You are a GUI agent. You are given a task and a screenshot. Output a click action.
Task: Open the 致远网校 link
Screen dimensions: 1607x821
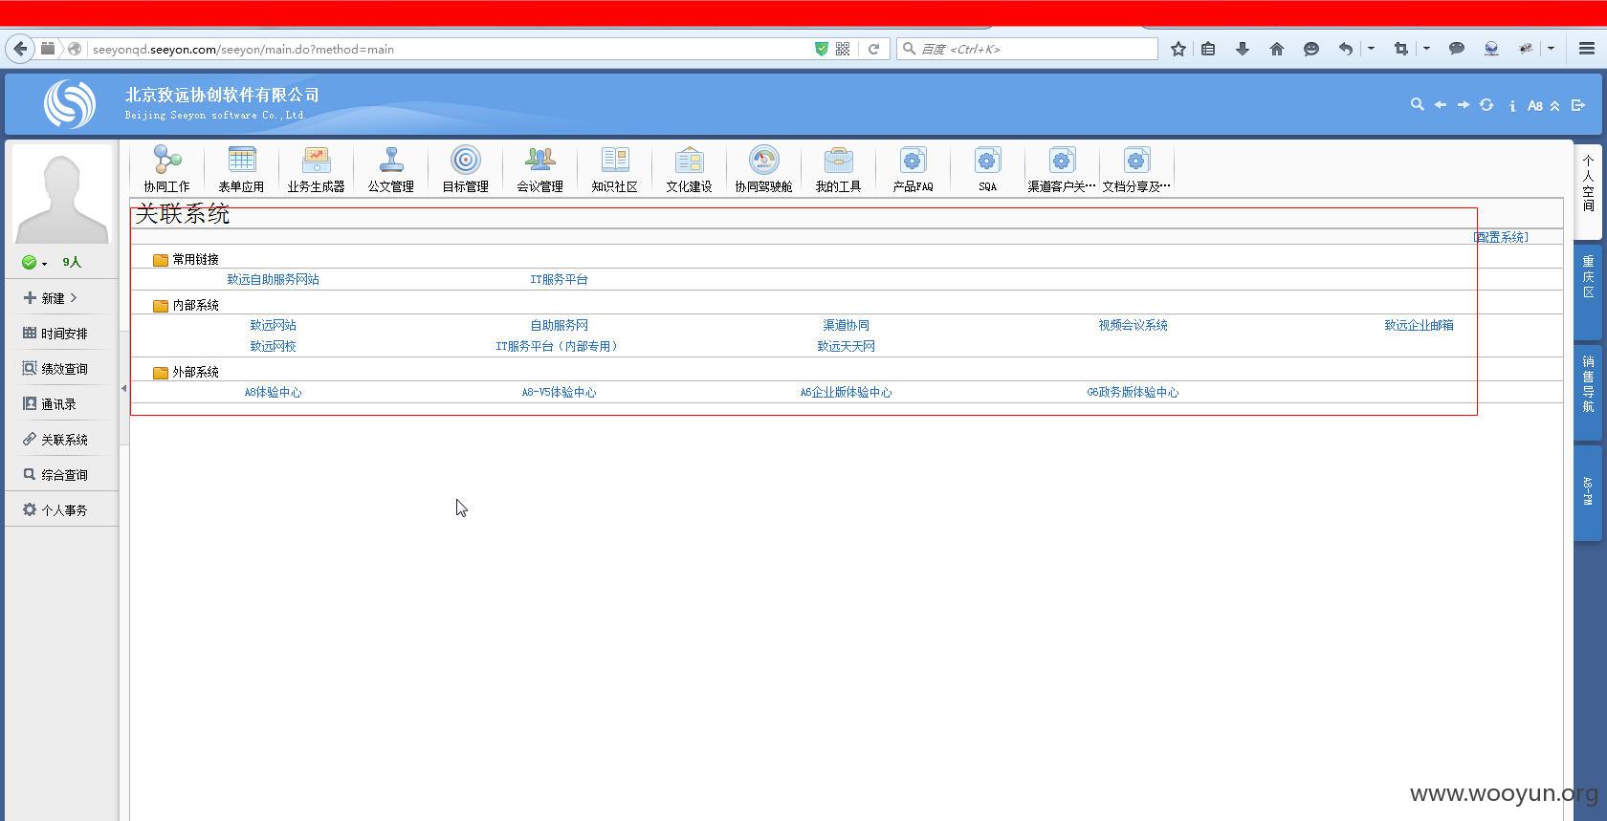pyautogui.click(x=273, y=346)
